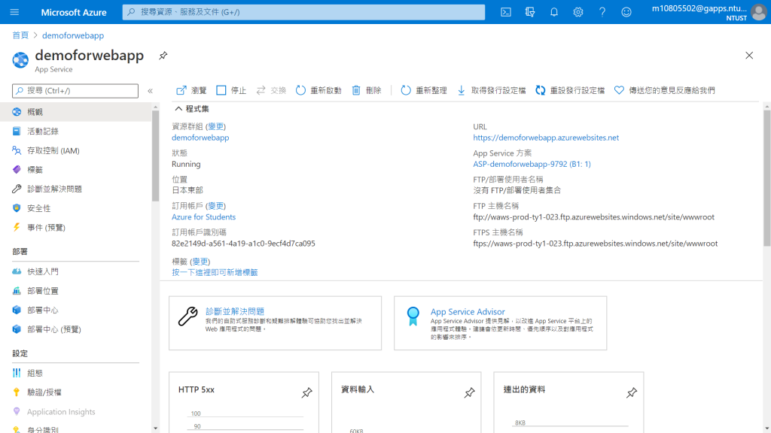Viewport: 771px width, 433px height.
Task: Open the demoforwebapp resource group link
Action: click(200, 138)
